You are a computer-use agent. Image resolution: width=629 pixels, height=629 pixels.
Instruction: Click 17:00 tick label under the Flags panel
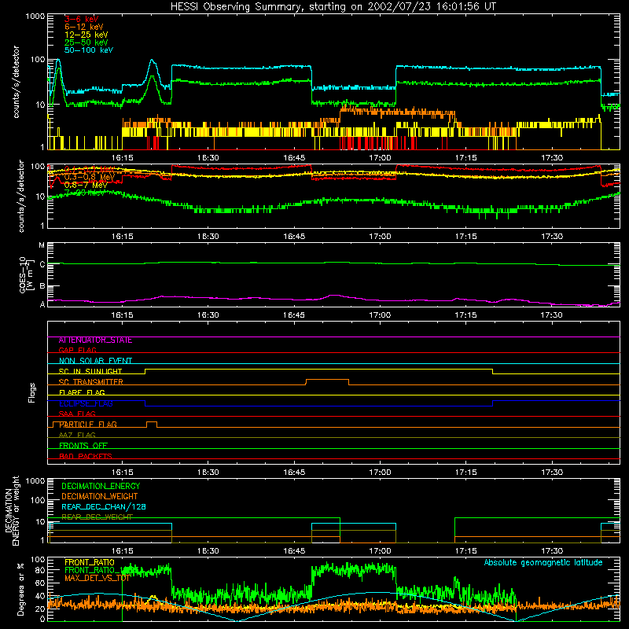coord(380,473)
